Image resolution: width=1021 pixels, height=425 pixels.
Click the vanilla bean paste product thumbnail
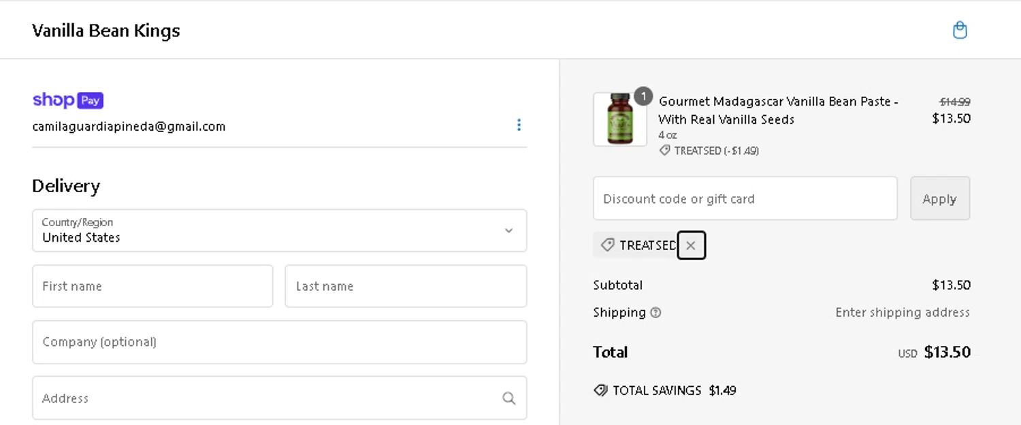pyautogui.click(x=619, y=119)
